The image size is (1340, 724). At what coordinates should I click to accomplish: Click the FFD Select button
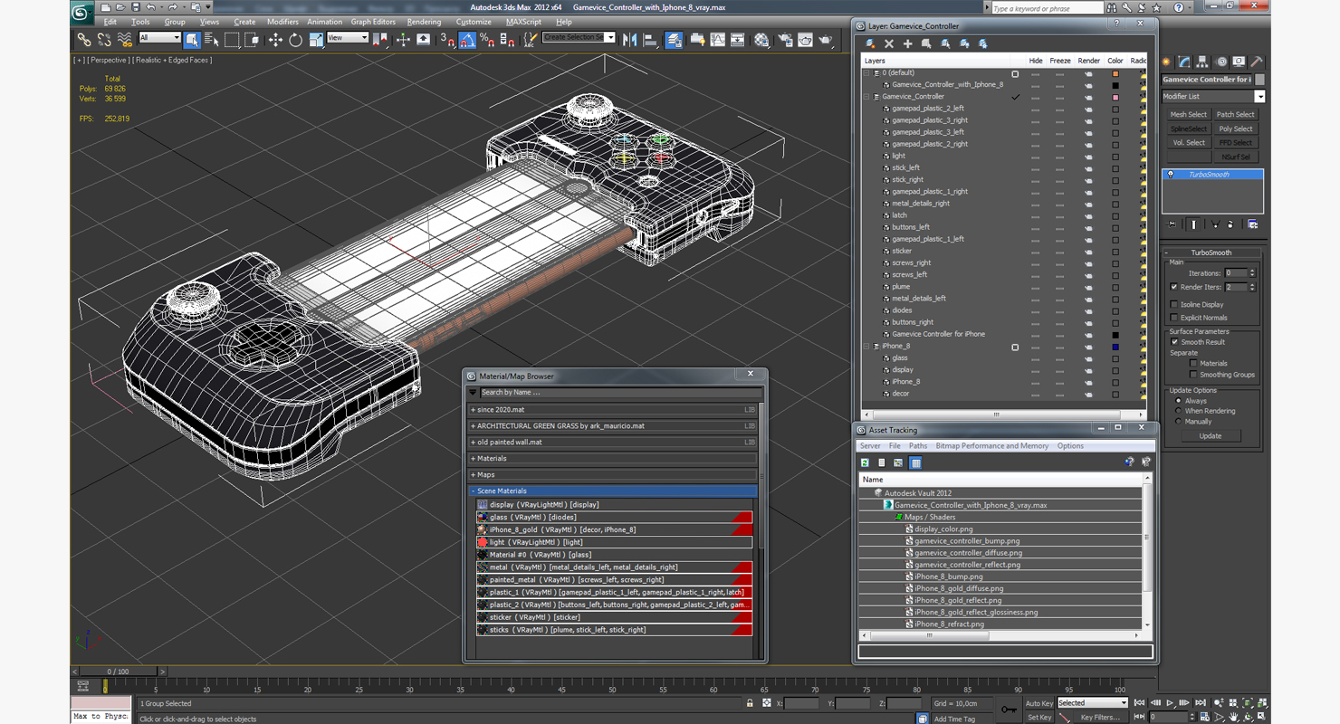click(x=1235, y=142)
